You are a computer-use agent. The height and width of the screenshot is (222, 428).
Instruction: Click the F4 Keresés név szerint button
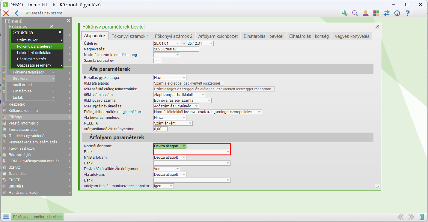[x=43, y=13]
